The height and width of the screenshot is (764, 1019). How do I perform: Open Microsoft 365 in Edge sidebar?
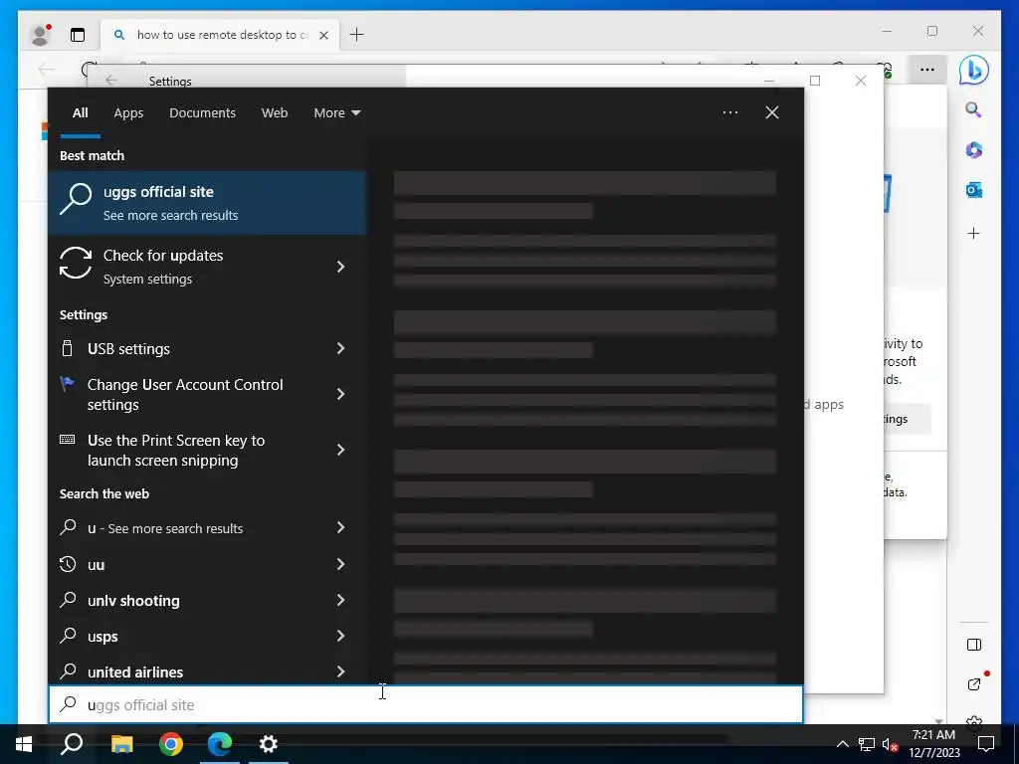[973, 150]
